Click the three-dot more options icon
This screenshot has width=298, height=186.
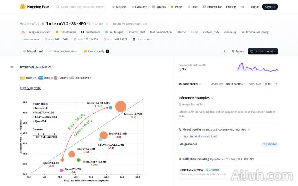pyautogui.click(x=224, y=51)
